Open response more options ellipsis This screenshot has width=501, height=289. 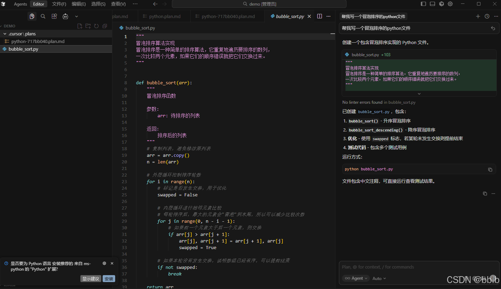pyautogui.click(x=493, y=194)
